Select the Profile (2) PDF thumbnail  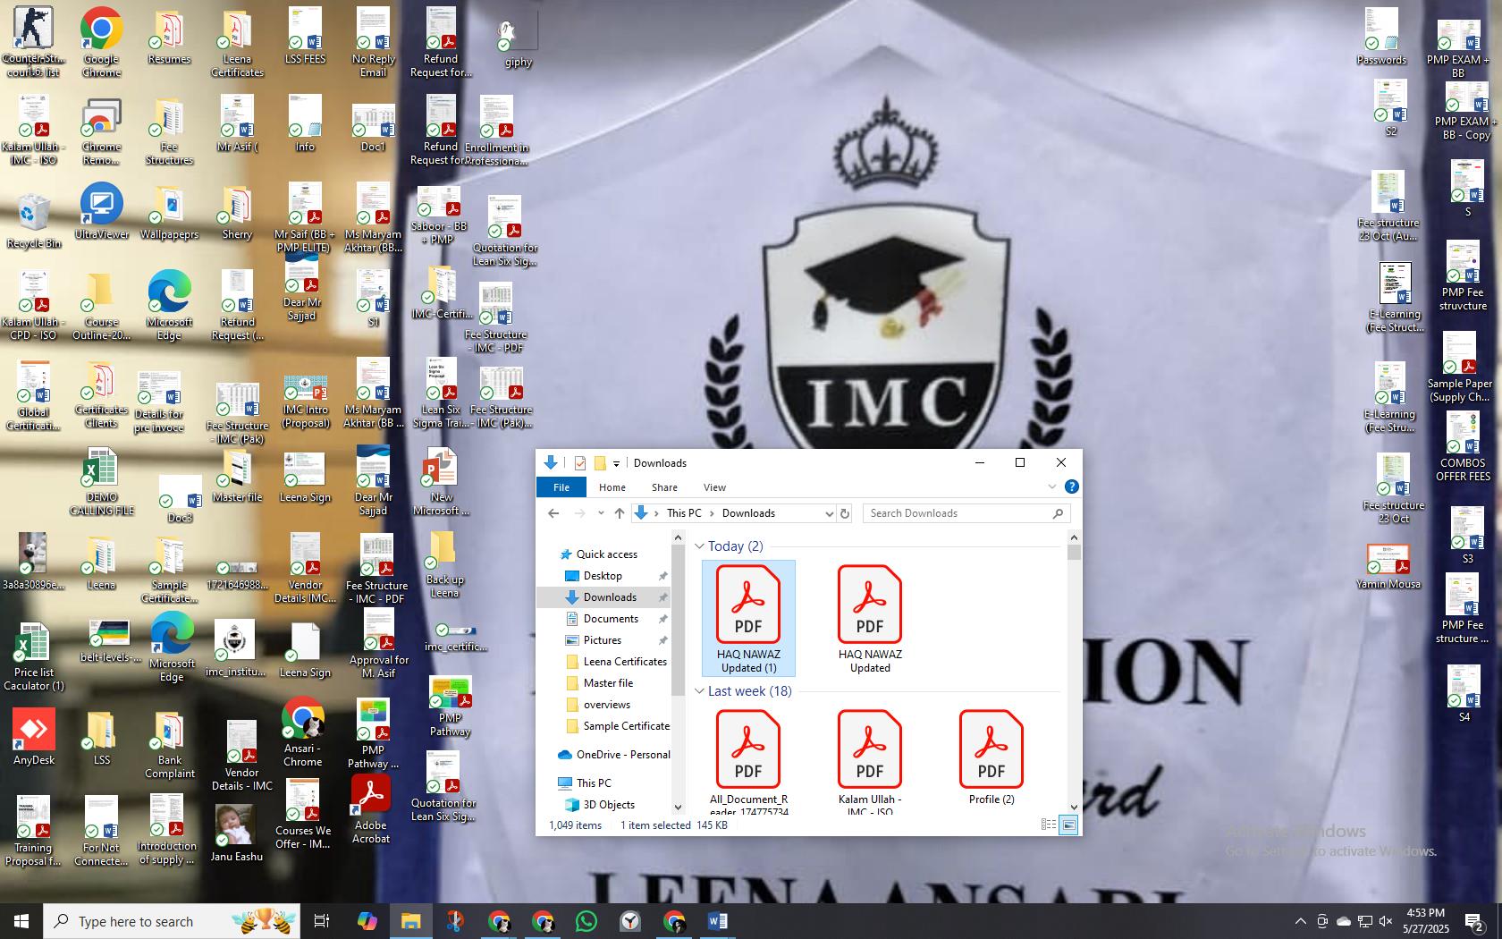pos(991,758)
